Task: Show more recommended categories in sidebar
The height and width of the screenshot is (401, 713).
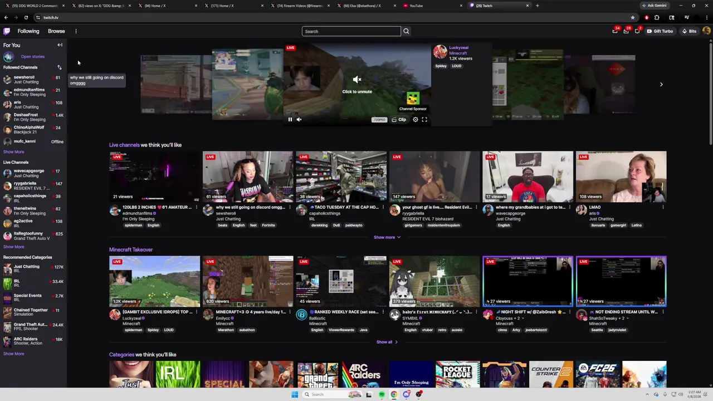Action: pyautogui.click(x=13, y=354)
